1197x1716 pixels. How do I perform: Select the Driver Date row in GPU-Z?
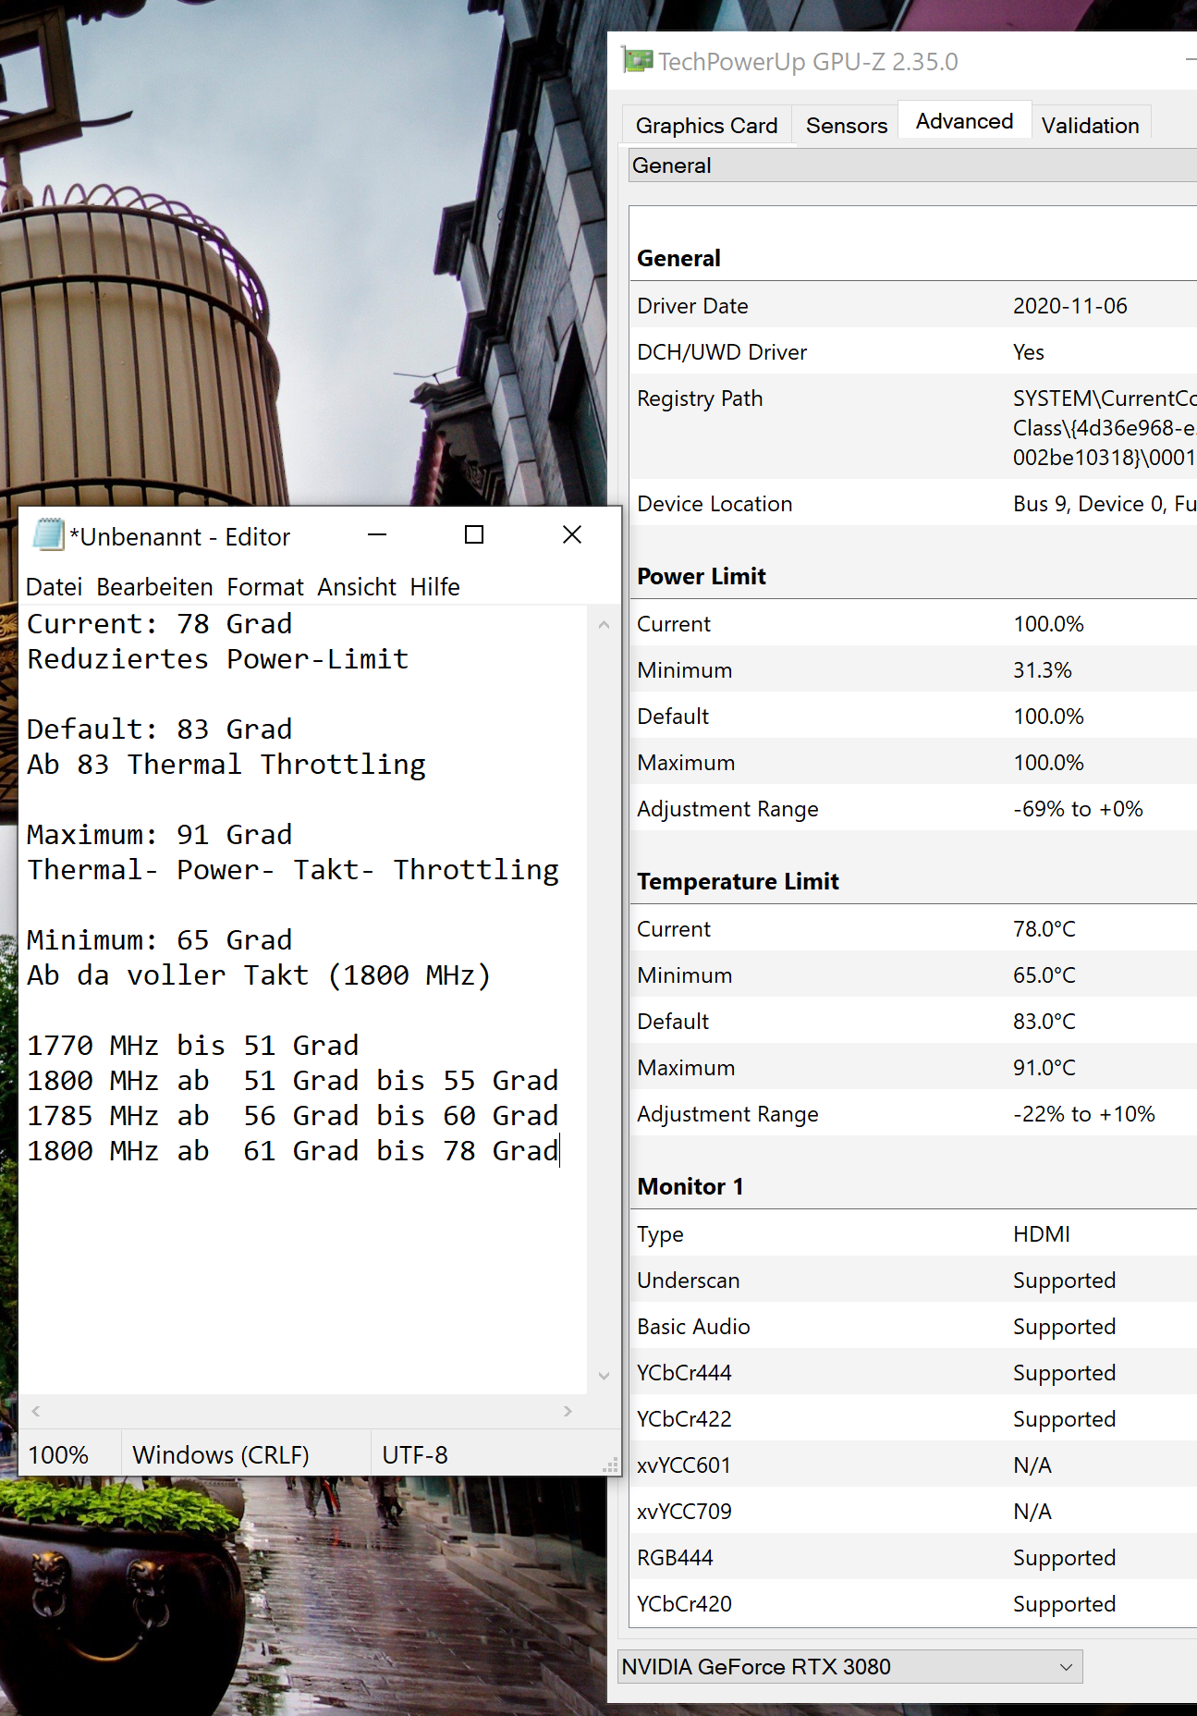tap(913, 306)
